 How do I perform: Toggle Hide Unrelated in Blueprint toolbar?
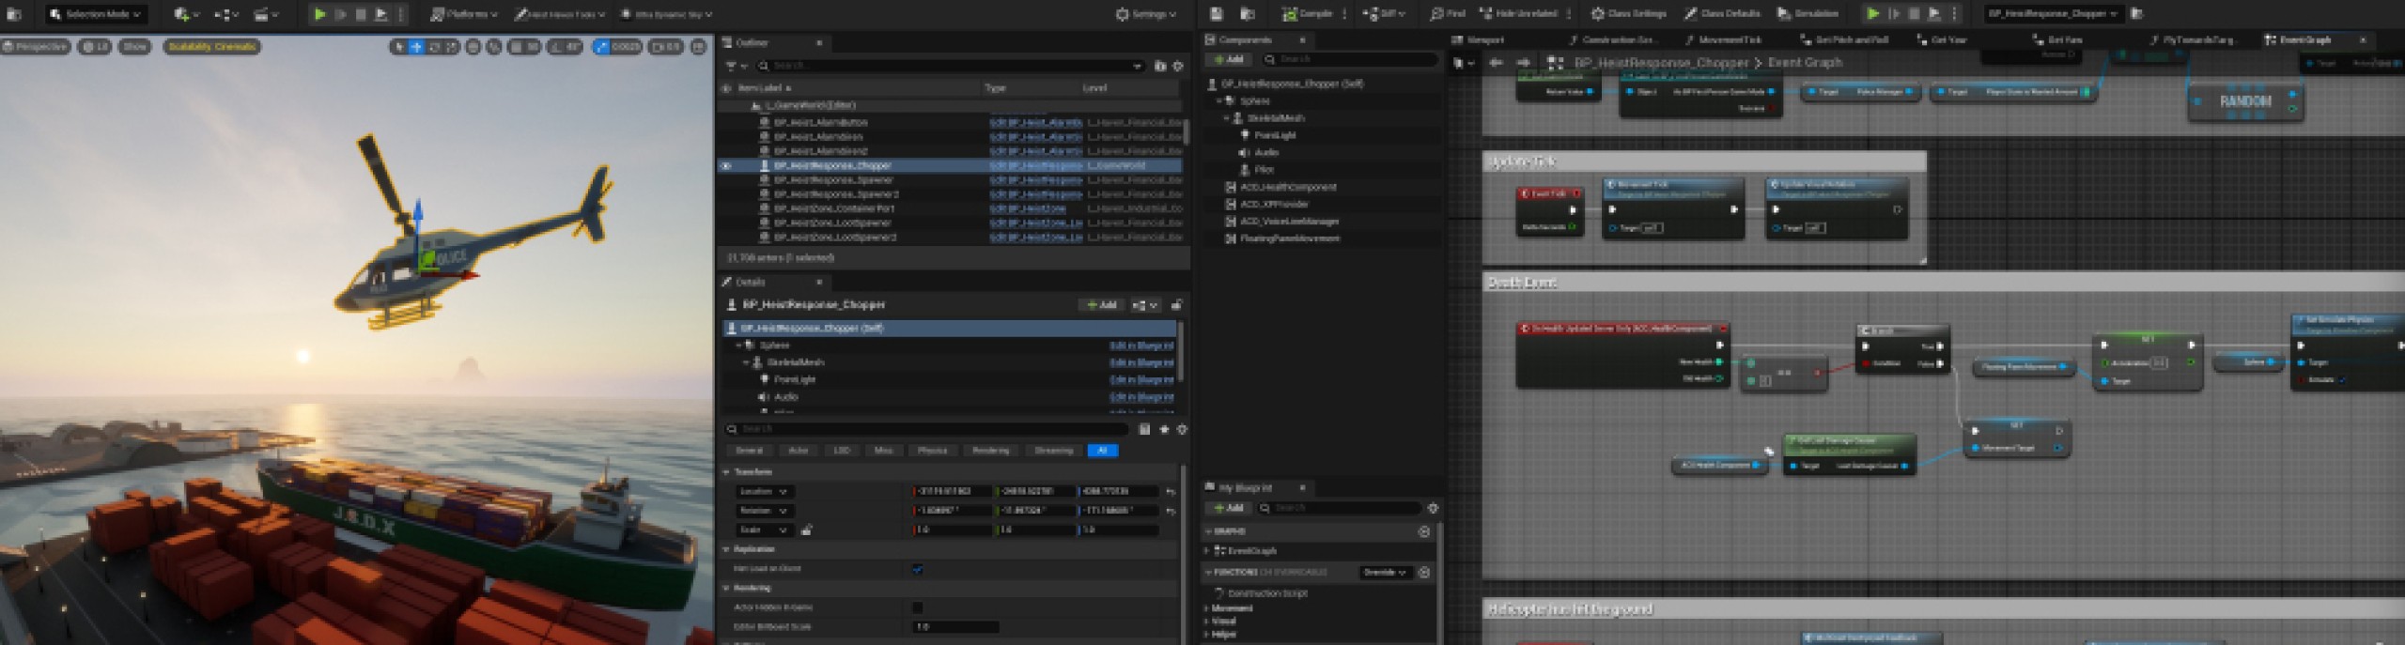1518,14
